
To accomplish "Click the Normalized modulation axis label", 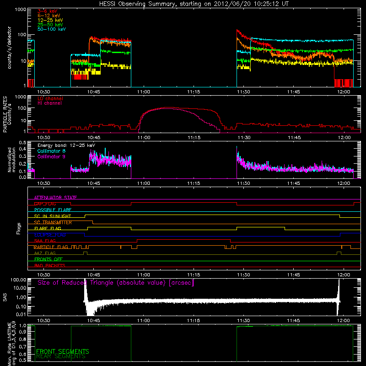I will coord(11,160).
